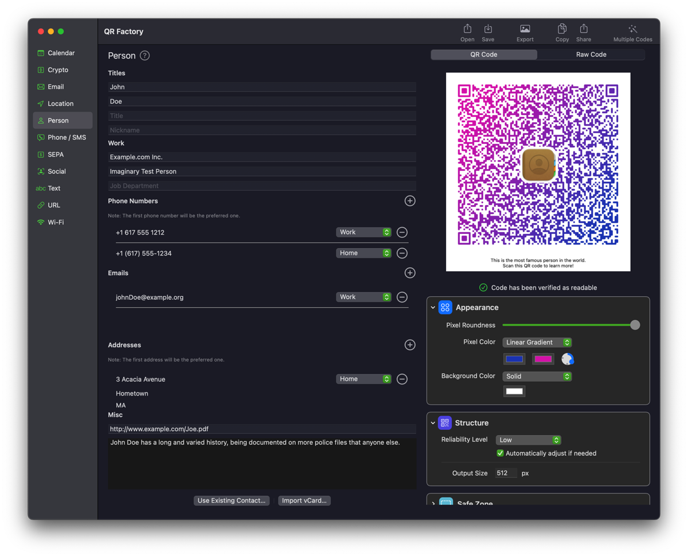
Task: Add a new phone number
Action: pos(409,201)
